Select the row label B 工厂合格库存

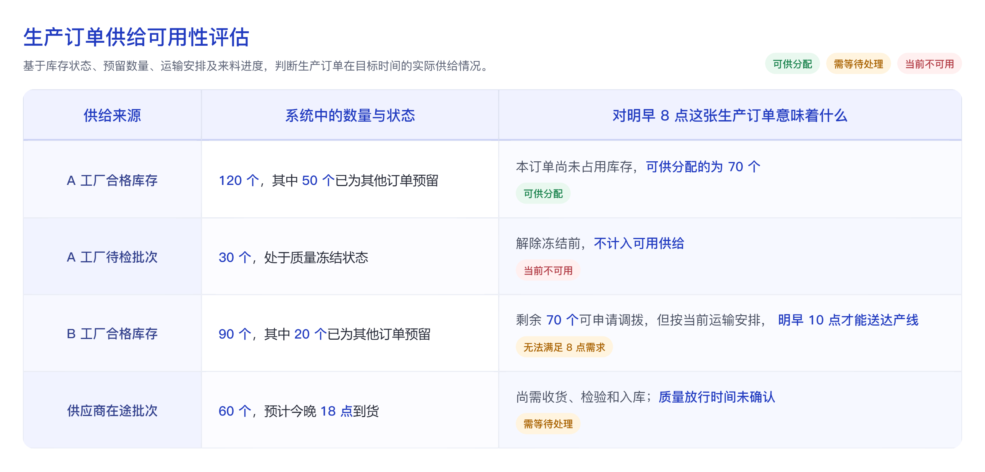(112, 334)
